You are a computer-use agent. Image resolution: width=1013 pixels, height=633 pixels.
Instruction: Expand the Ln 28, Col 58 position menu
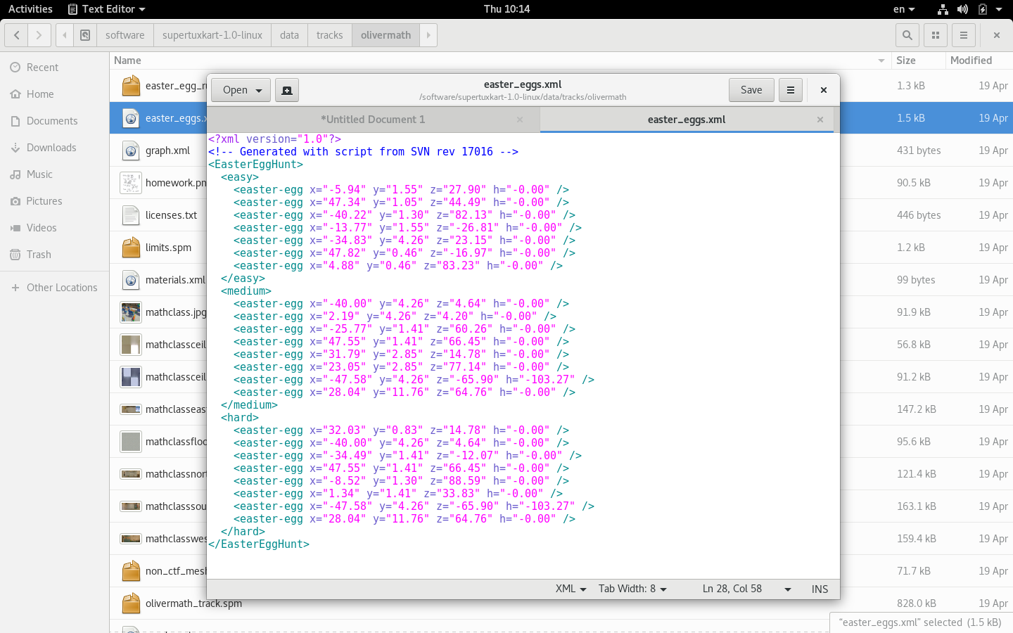coord(787,589)
